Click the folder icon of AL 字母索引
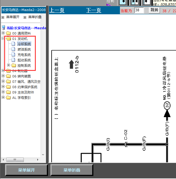 coord(8,97)
